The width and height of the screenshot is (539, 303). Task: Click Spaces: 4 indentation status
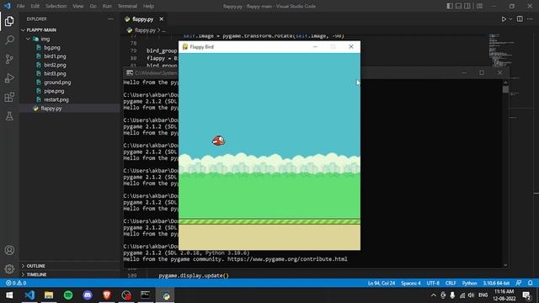[411, 283]
